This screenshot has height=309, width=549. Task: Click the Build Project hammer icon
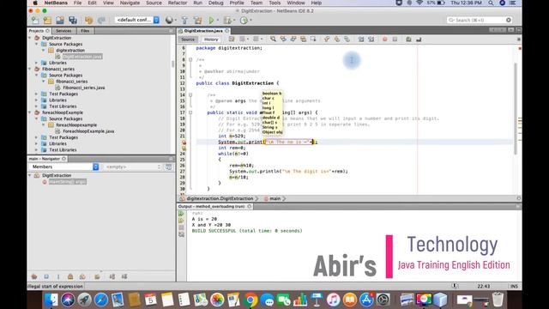point(184,21)
